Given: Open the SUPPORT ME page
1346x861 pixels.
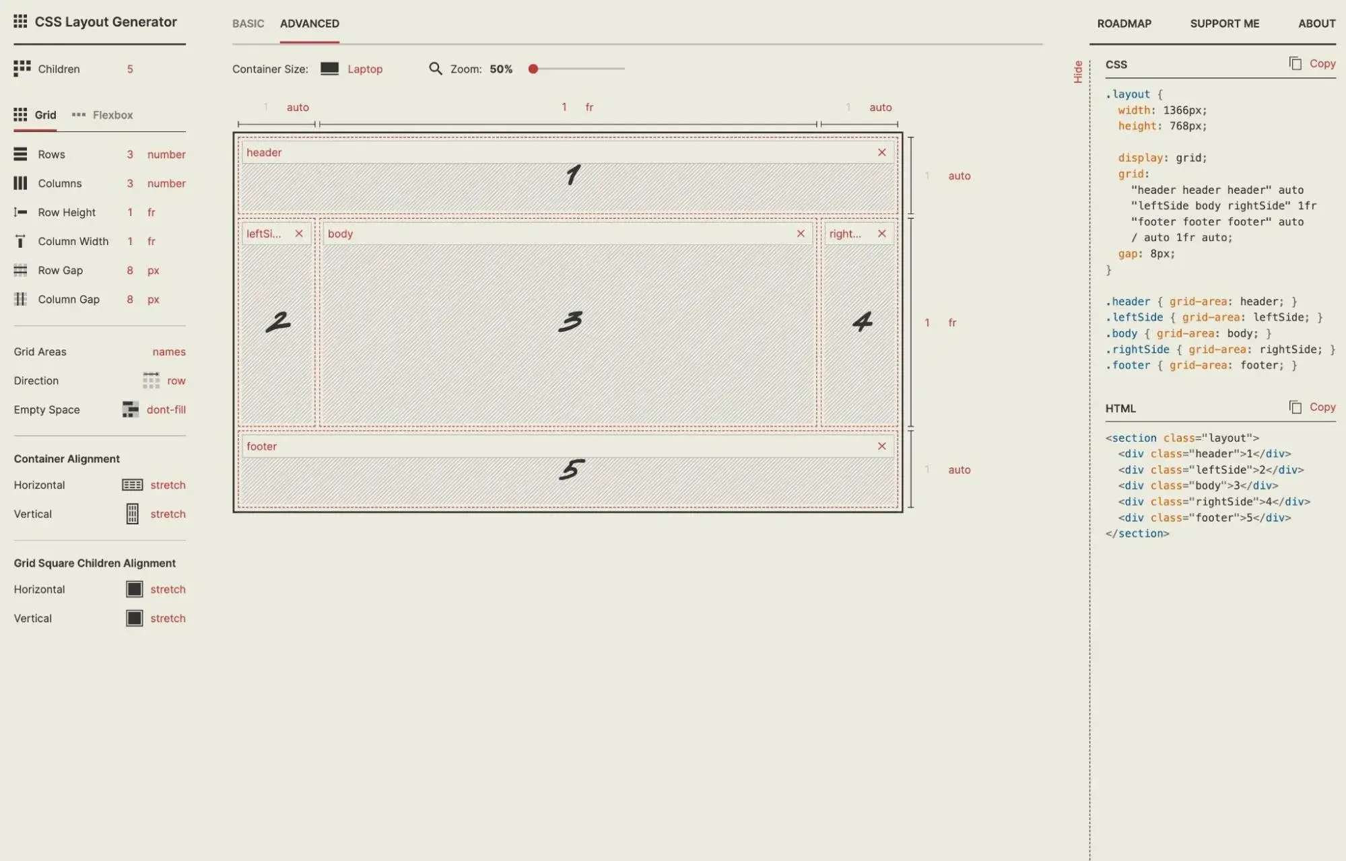Looking at the screenshot, I should pos(1224,24).
